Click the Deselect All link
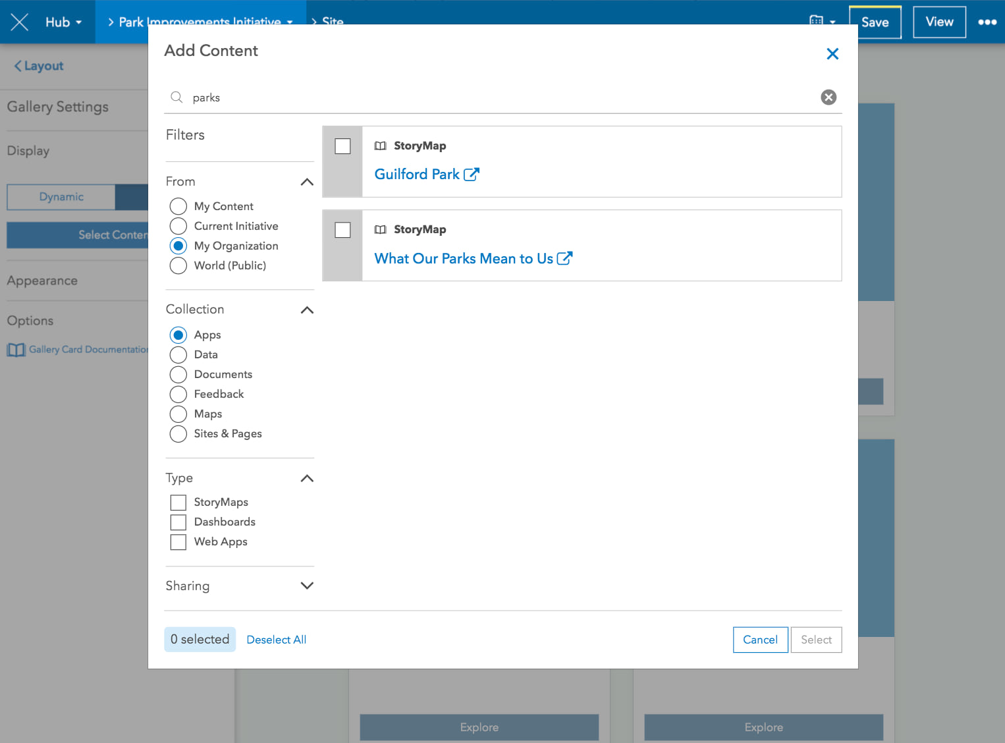1005x743 pixels. 276,640
